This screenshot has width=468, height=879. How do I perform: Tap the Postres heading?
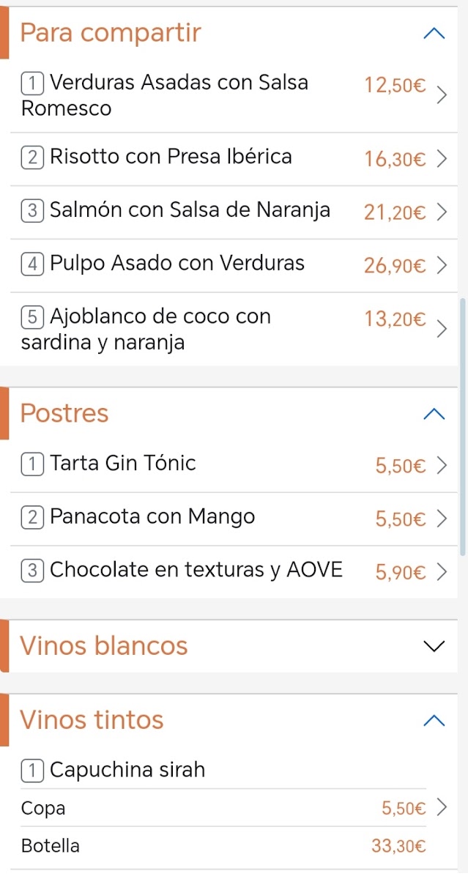[x=64, y=414]
